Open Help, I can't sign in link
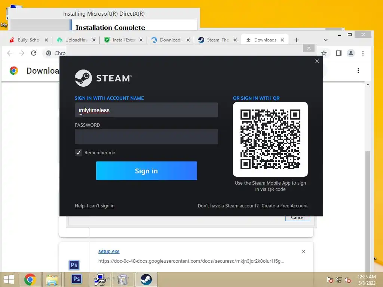Viewport: 383px width, 287px height. pos(95,206)
